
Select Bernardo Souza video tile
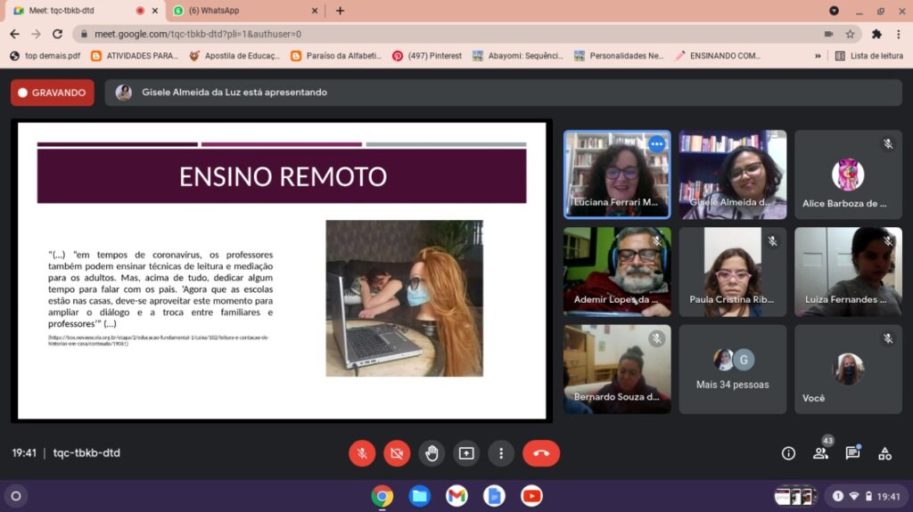[x=617, y=370]
